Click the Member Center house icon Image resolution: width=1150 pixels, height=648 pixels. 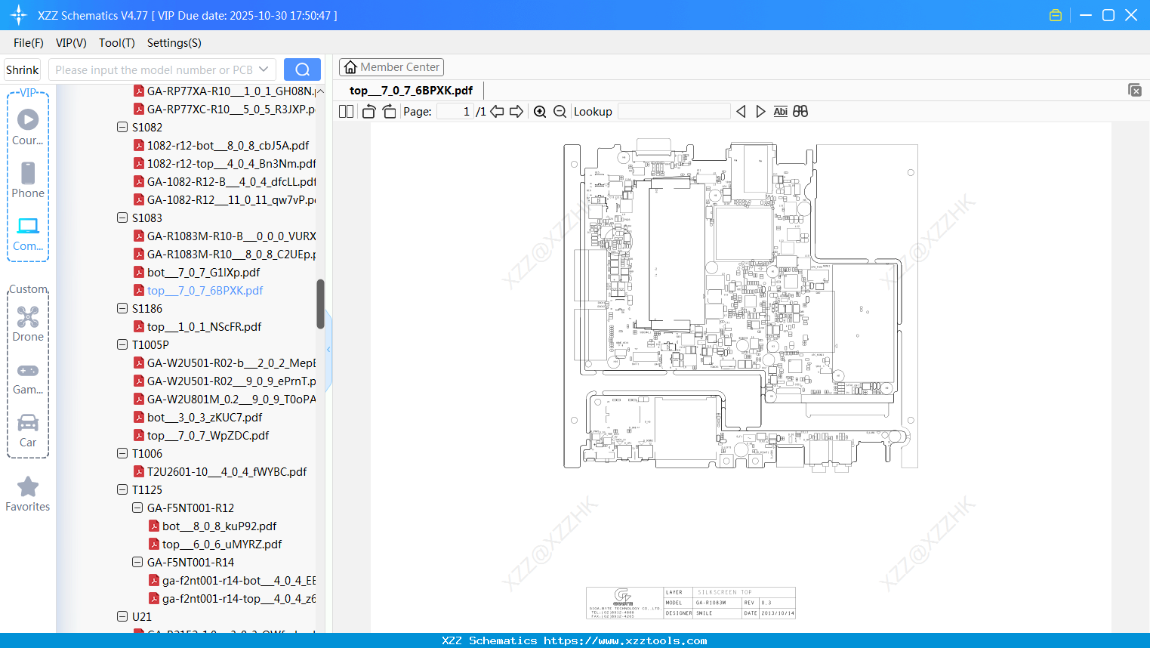click(350, 67)
